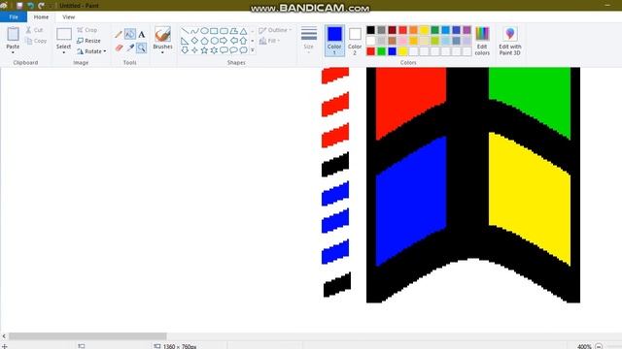Screen dimensions: 622x349
Task: Select the Oval shape
Action: pos(204,31)
